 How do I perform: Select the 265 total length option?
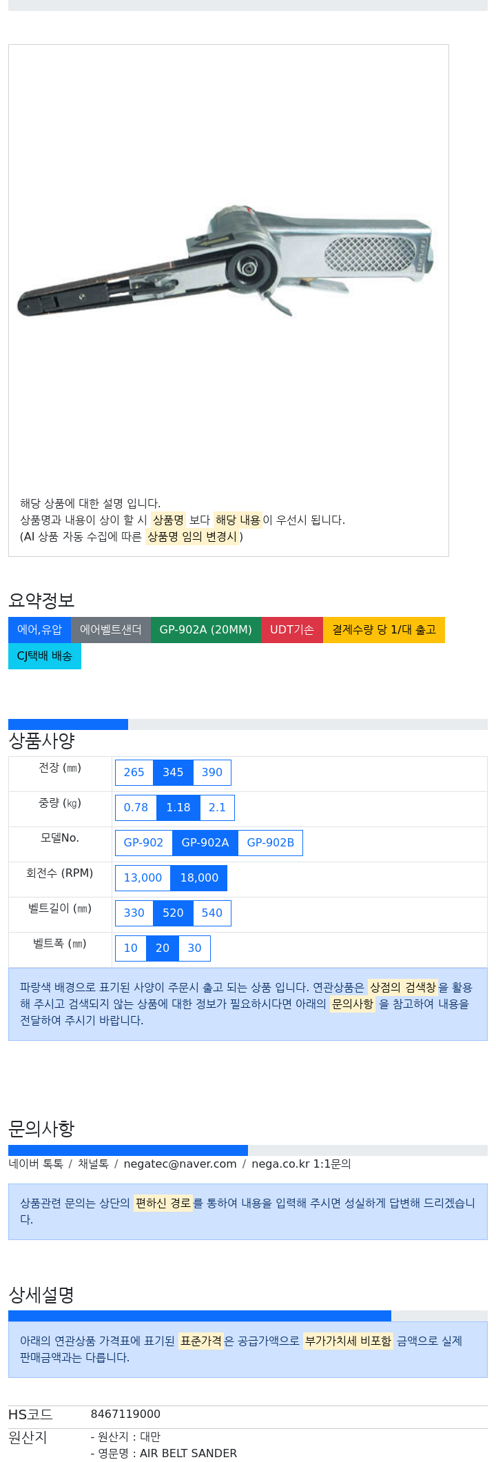click(x=134, y=772)
